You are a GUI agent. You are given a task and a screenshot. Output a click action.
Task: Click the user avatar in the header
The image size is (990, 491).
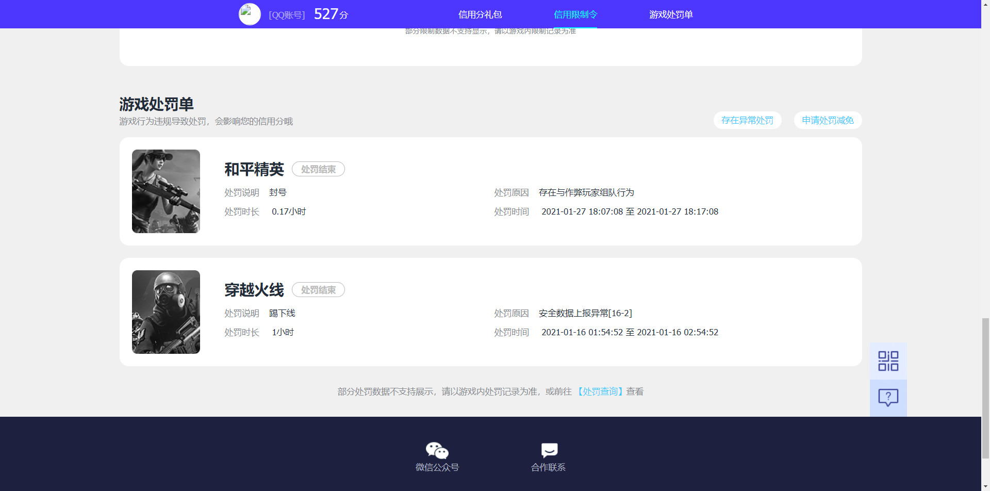point(250,14)
